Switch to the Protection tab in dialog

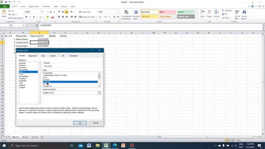pyautogui.click(x=73, y=56)
